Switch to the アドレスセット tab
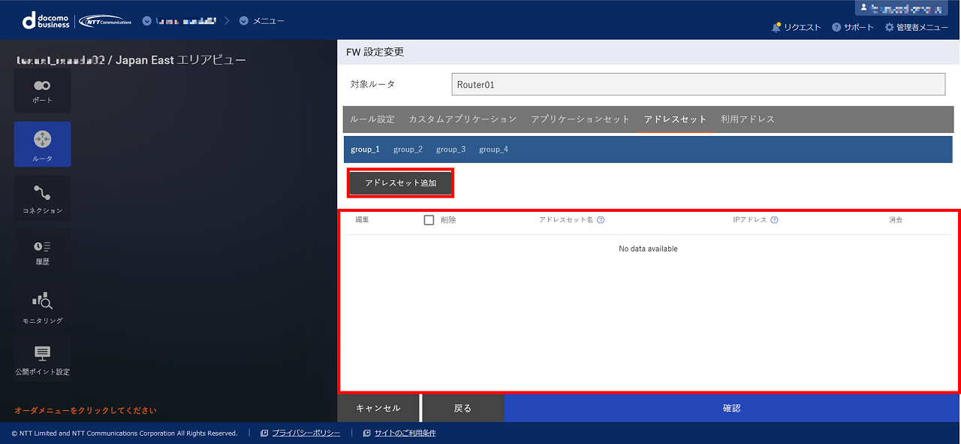 coord(675,119)
